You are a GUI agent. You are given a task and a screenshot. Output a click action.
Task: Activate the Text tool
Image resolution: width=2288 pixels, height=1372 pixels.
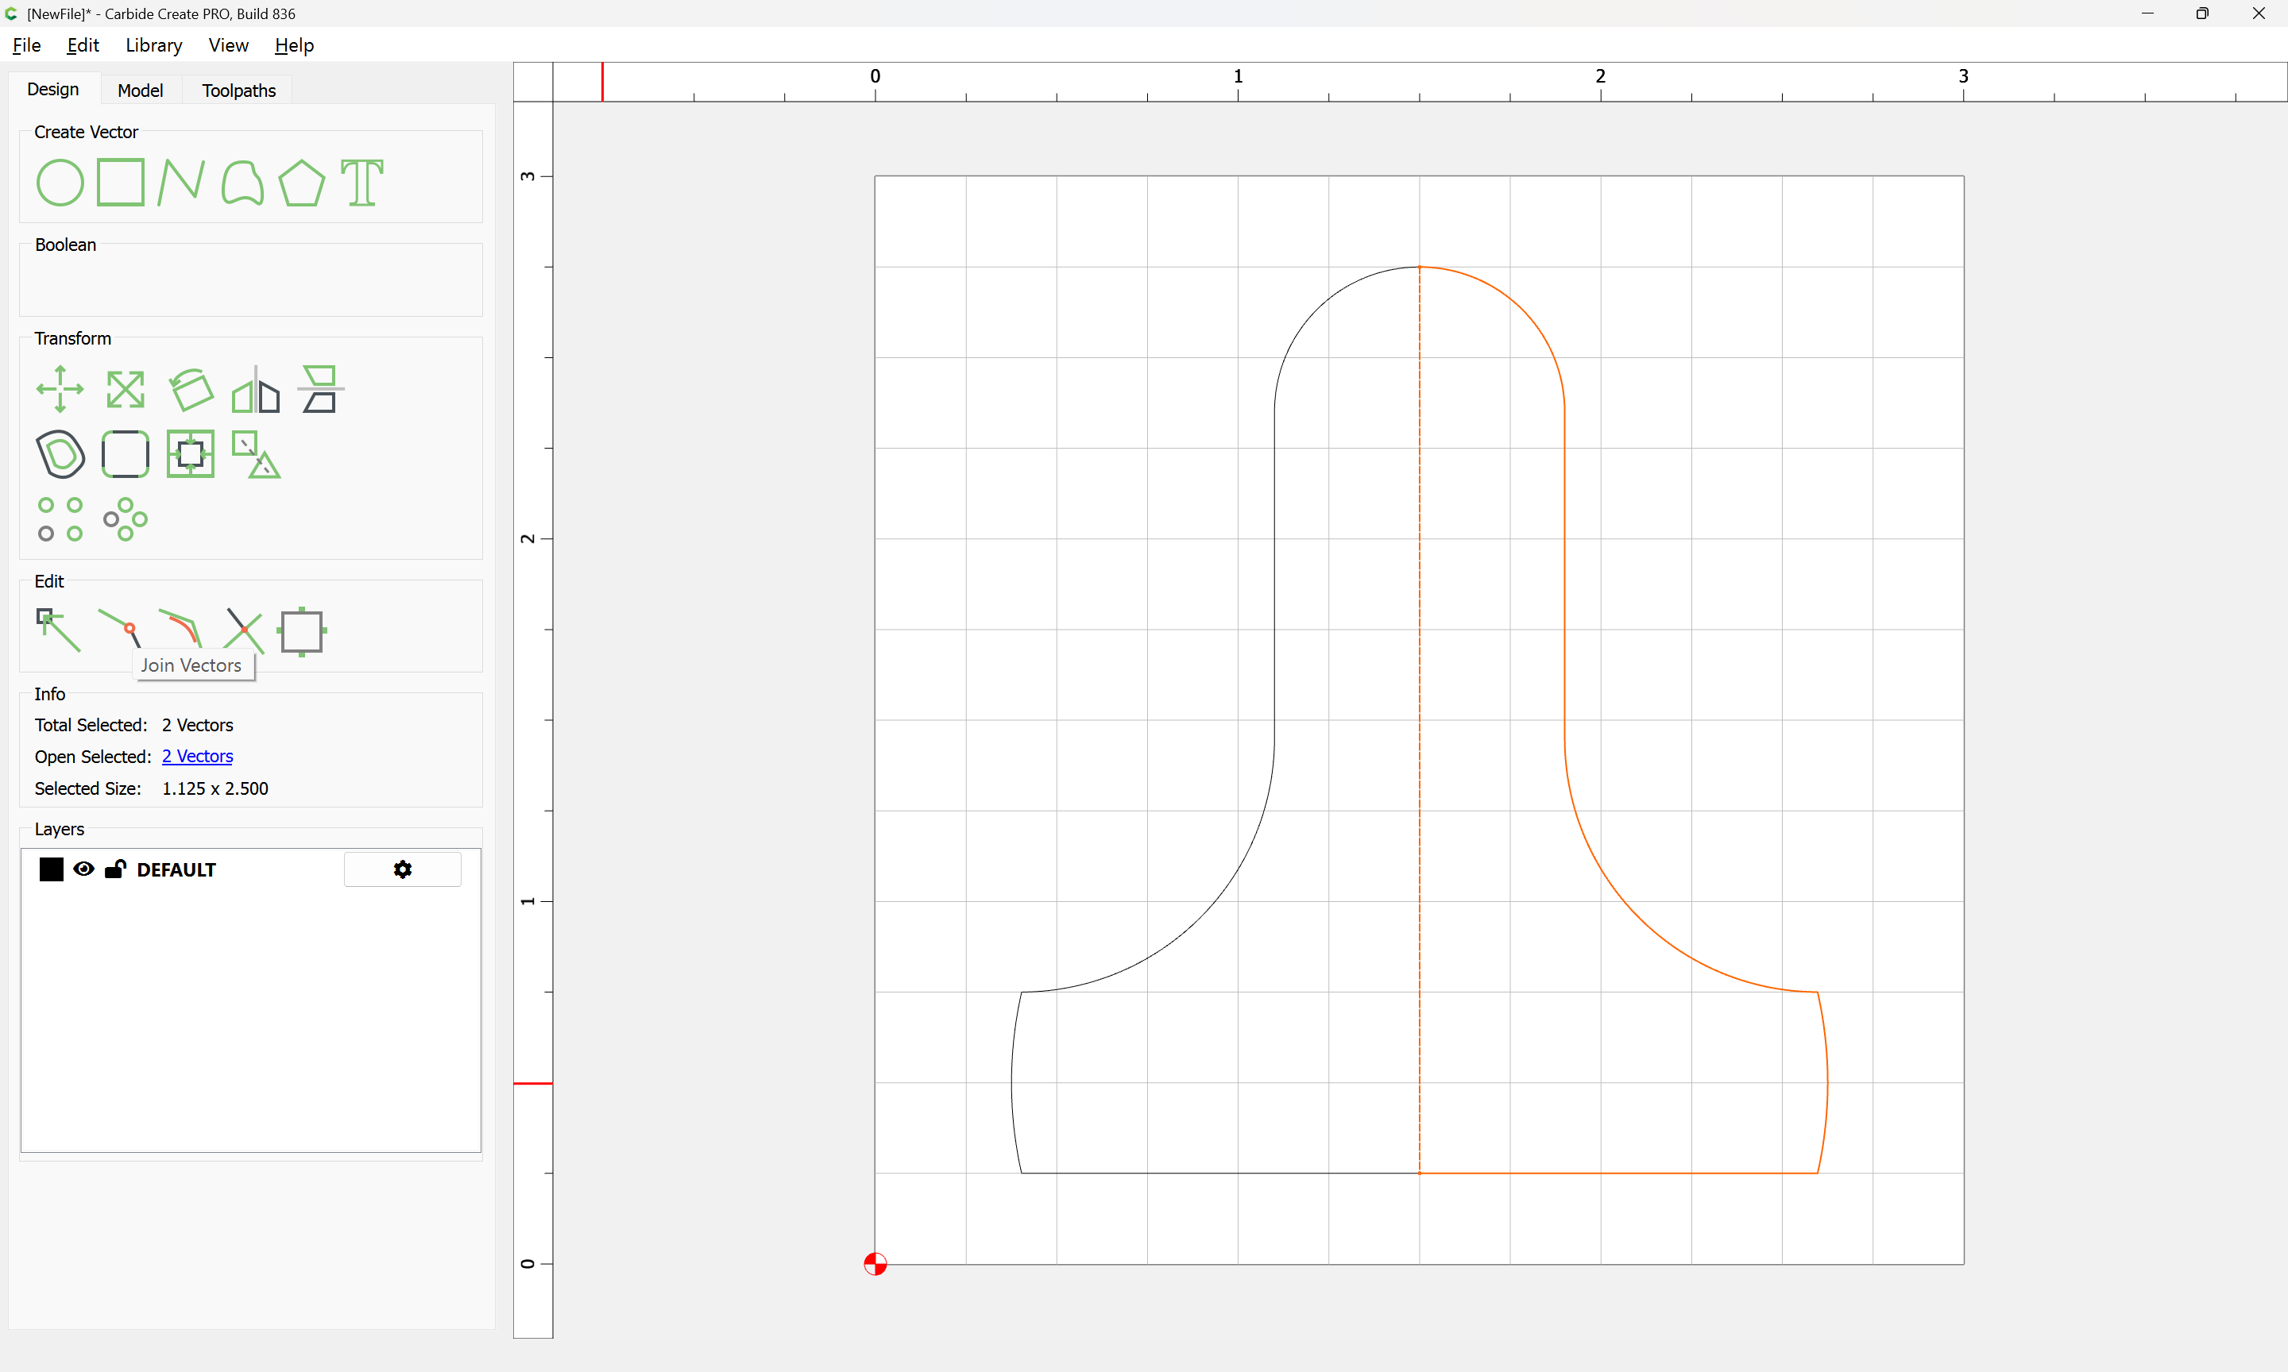361,182
